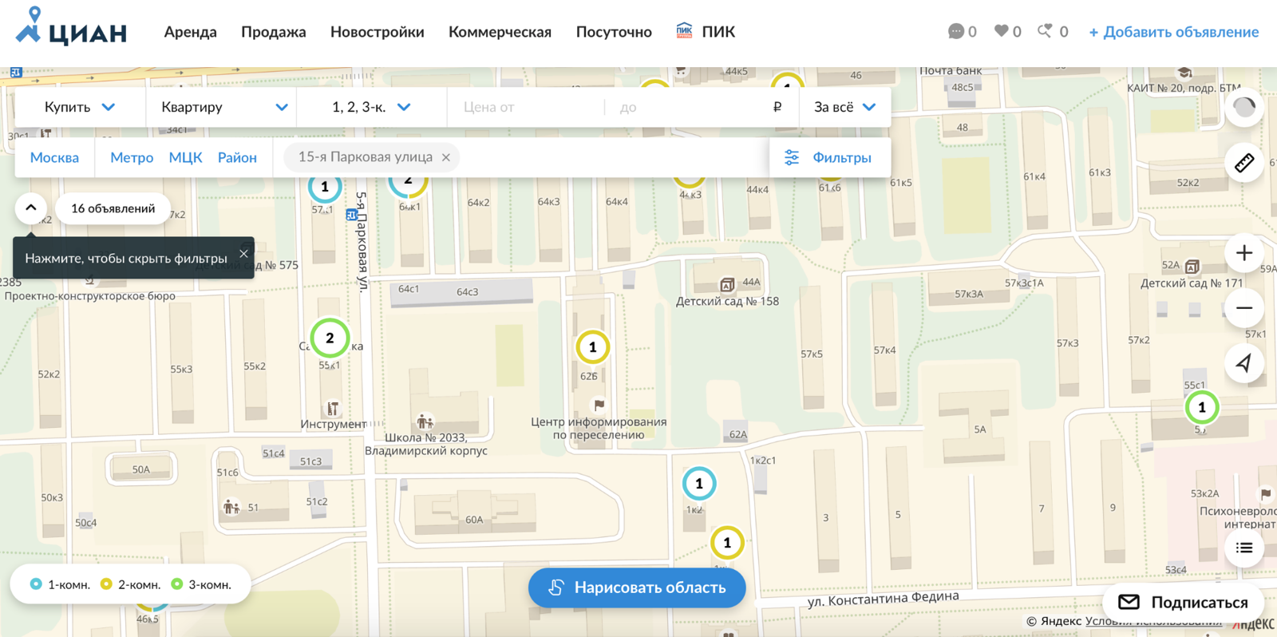
Task: Collapse filters with the up chevron
Action: click(30, 208)
